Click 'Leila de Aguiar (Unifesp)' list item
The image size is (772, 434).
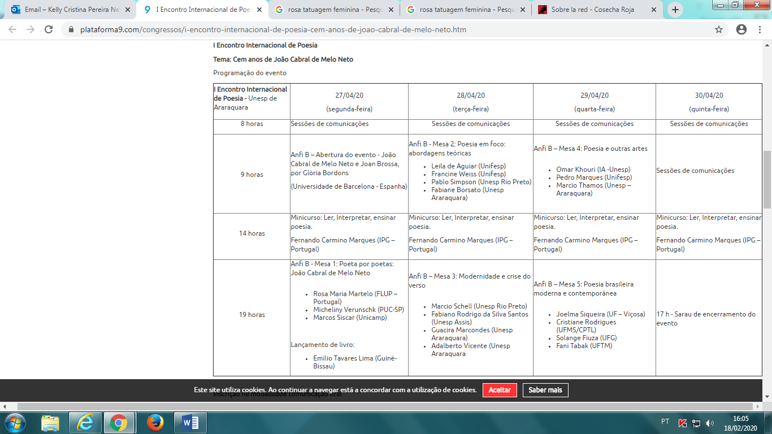coord(469,166)
